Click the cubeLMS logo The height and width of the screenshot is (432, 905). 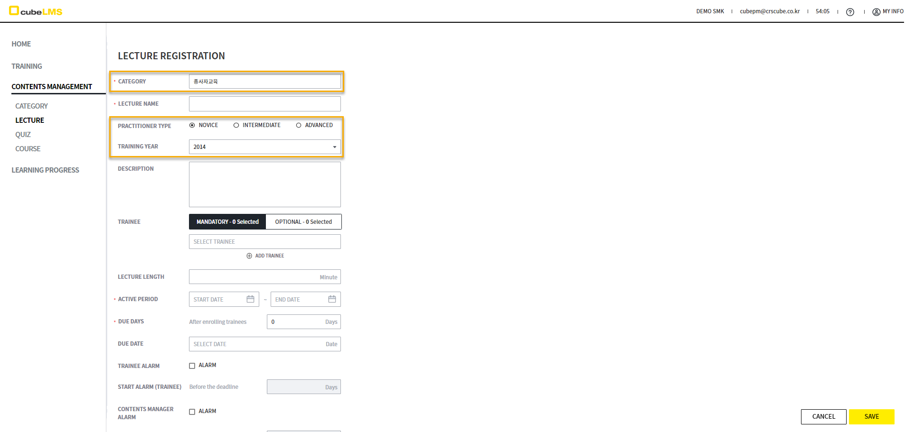pyautogui.click(x=36, y=11)
